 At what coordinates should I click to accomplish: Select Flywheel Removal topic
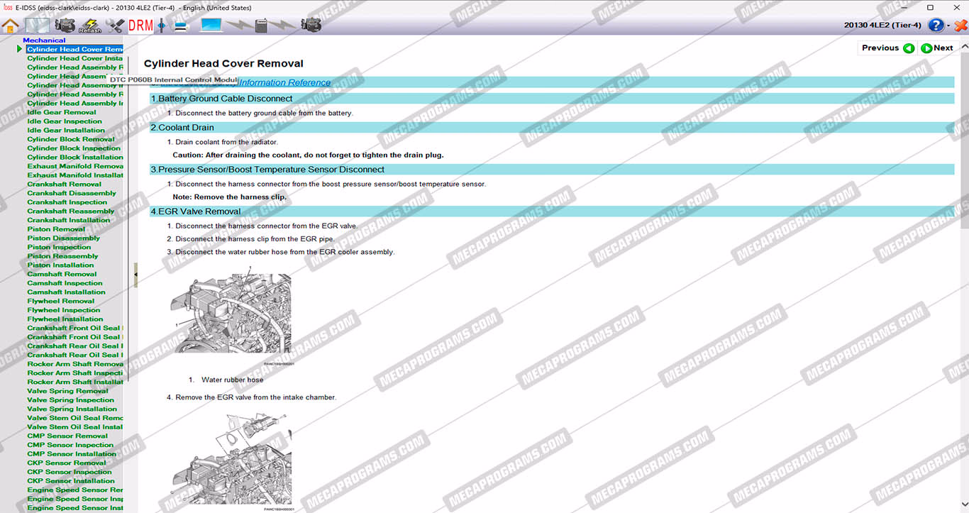tap(61, 301)
